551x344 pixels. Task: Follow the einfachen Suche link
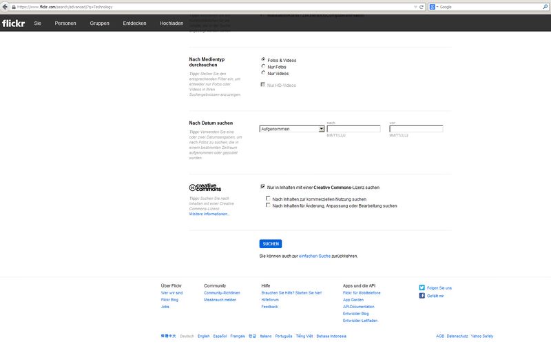(x=314, y=256)
